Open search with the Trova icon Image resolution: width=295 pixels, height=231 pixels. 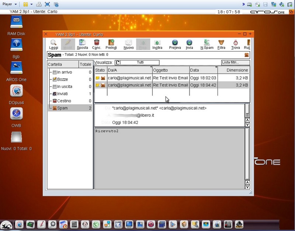pos(236,44)
